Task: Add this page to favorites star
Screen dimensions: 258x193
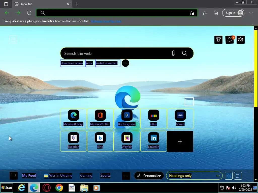Action: tap(192, 13)
